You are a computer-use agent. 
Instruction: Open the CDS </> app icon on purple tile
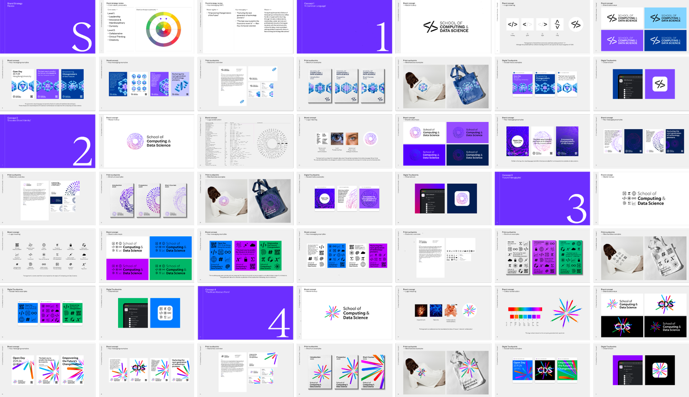[660, 84]
